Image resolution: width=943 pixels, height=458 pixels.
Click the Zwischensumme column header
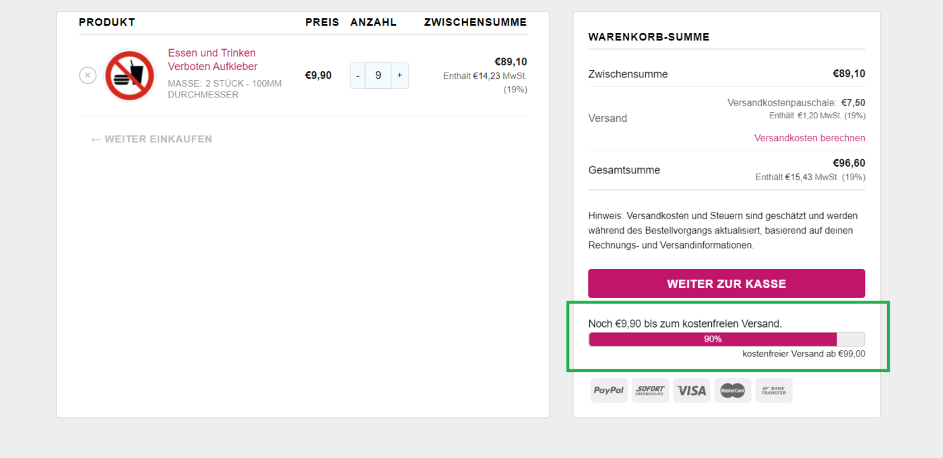coord(476,22)
